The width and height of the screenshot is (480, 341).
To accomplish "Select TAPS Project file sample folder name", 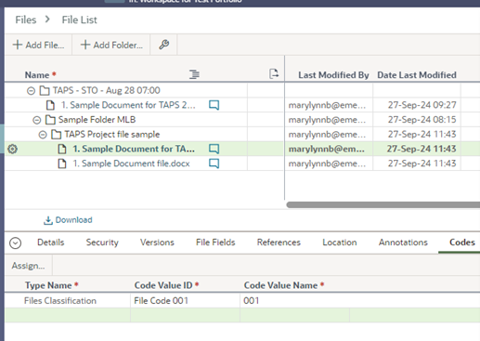I will [x=112, y=134].
